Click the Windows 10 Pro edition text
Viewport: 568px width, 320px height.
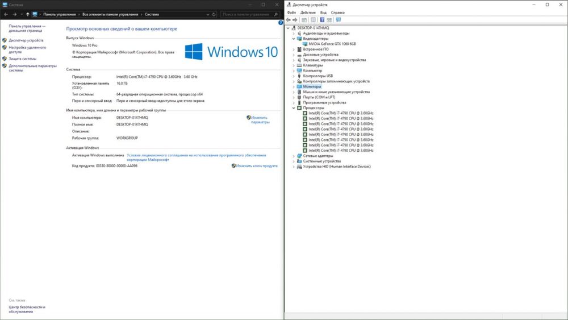pyautogui.click(x=85, y=45)
